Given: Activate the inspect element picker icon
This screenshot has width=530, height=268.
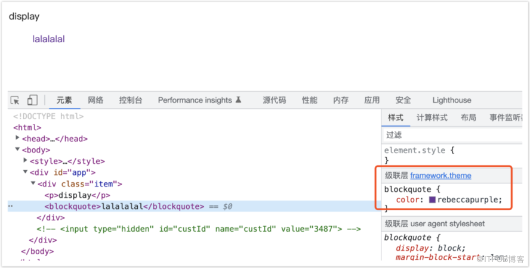Looking at the screenshot, I should 15,100.
